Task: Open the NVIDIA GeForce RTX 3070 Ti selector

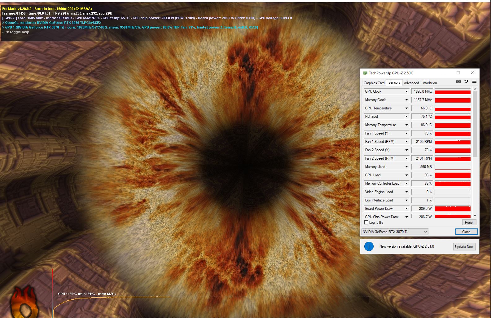Action: point(395,232)
